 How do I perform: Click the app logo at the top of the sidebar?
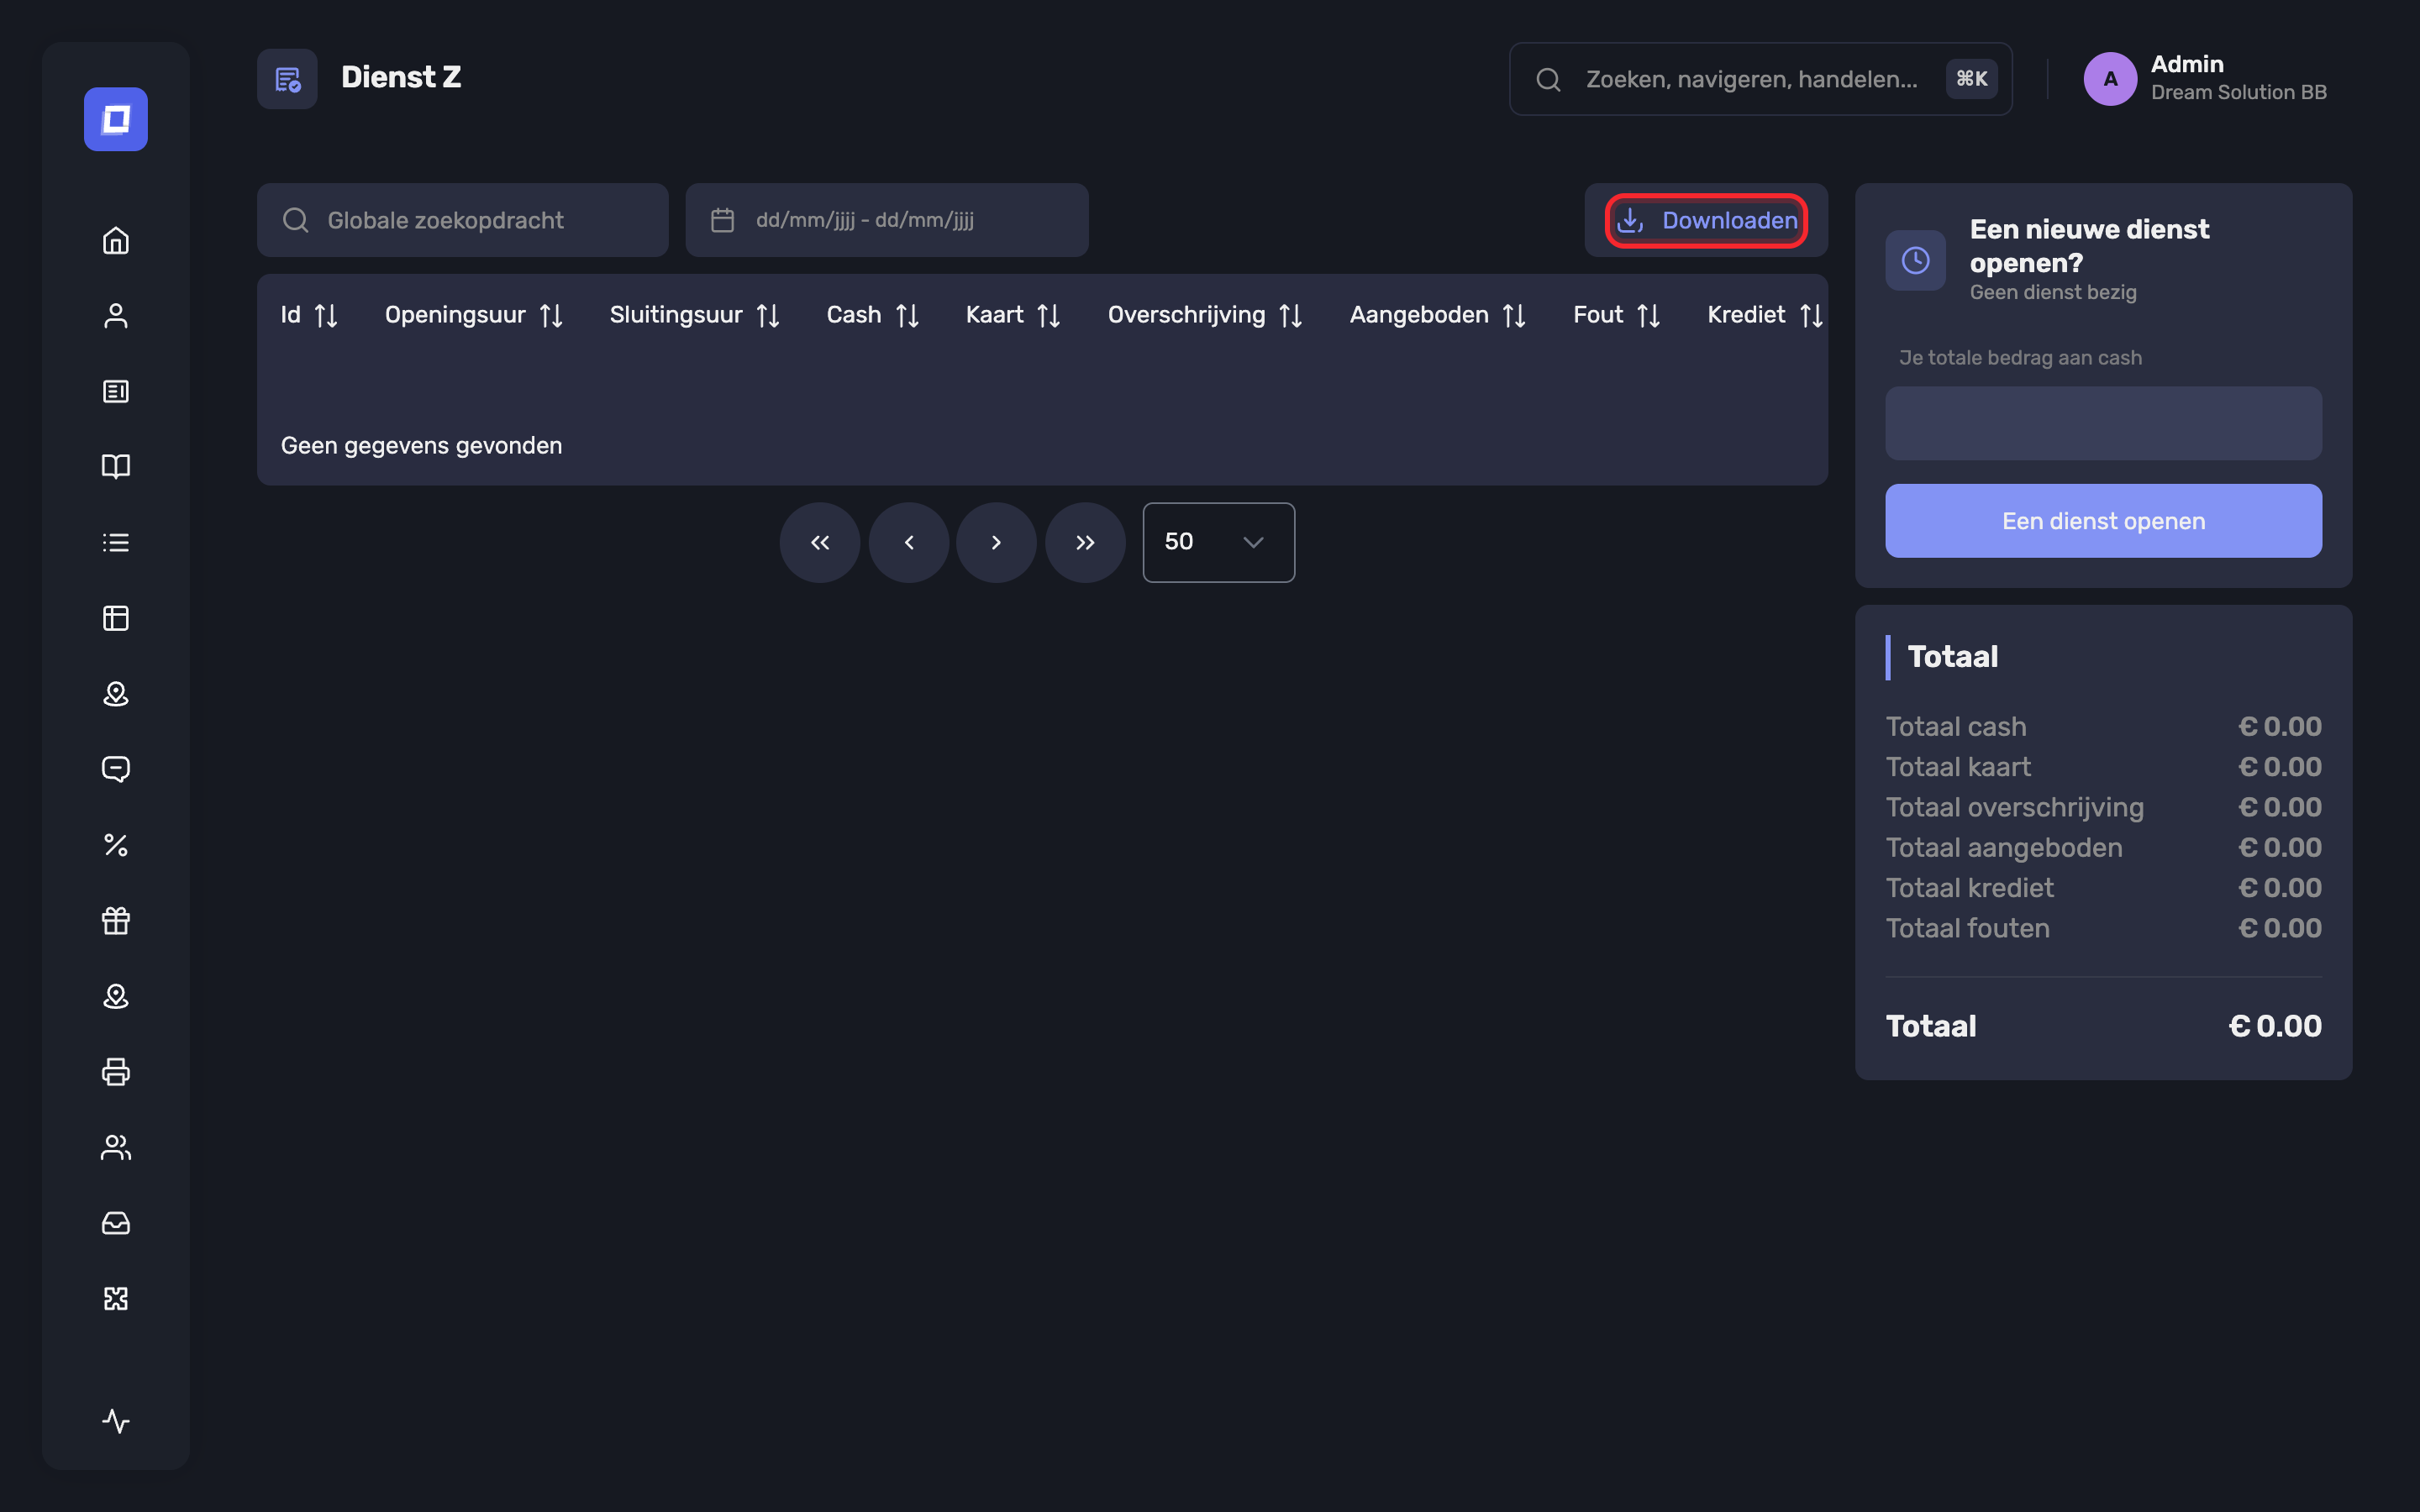[x=116, y=119]
